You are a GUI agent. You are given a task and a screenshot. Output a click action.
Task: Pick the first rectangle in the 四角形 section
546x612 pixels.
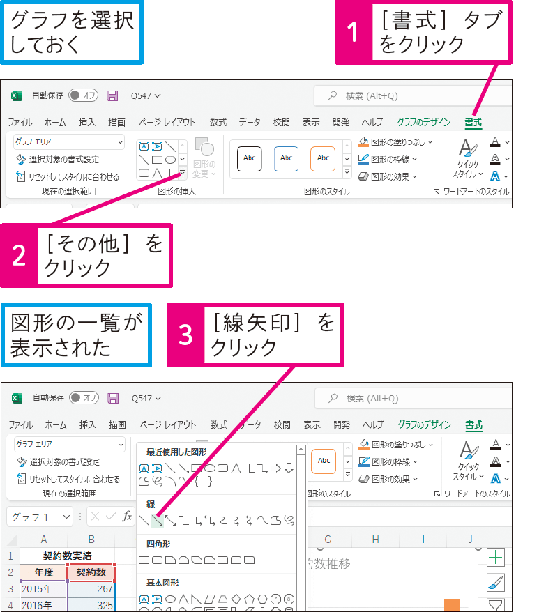pyautogui.click(x=144, y=560)
